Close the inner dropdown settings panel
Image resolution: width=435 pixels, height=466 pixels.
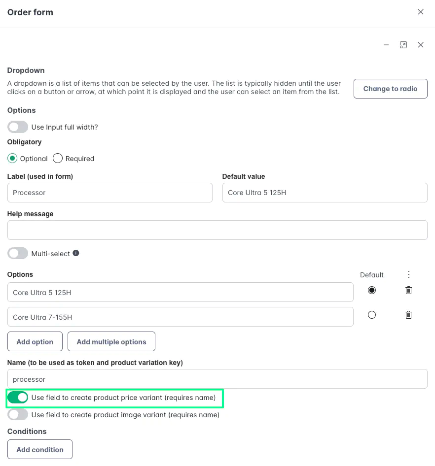coord(420,45)
